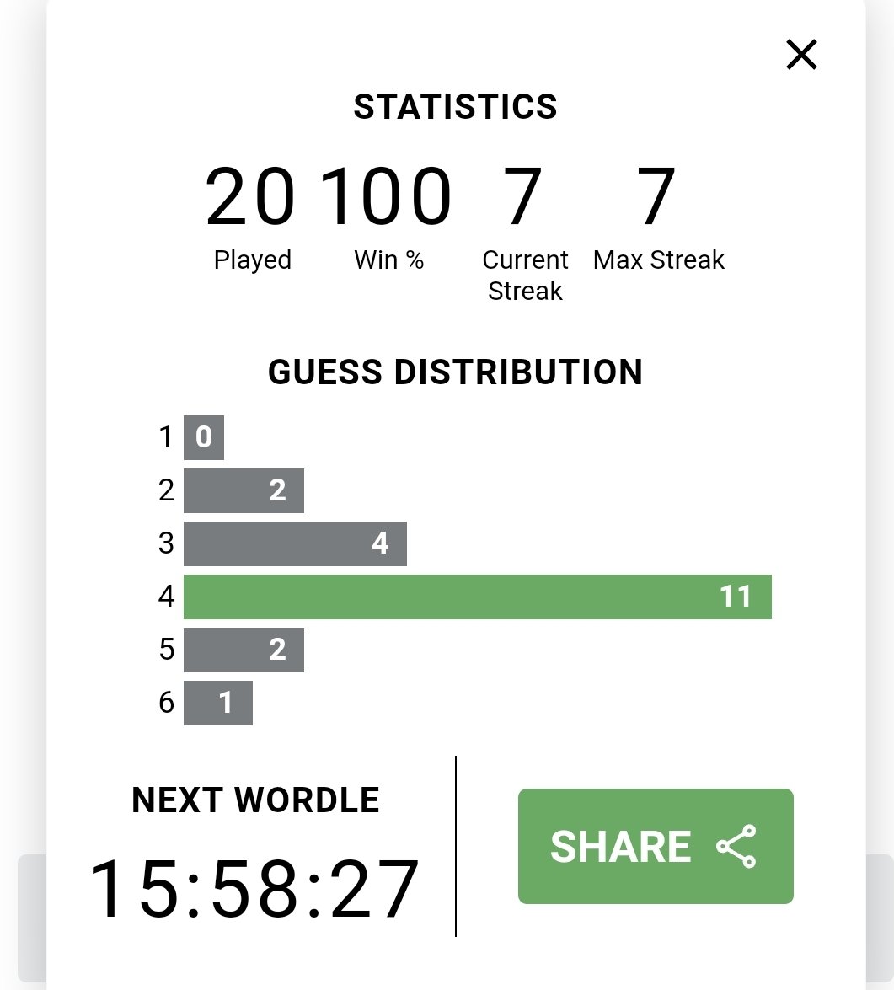The width and height of the screenshot is (894, 990).
Task: Select the green bar showing 11 guesses
Action: point(477,597)
